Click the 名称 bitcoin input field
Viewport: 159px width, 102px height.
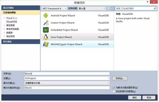pos(67,73)
